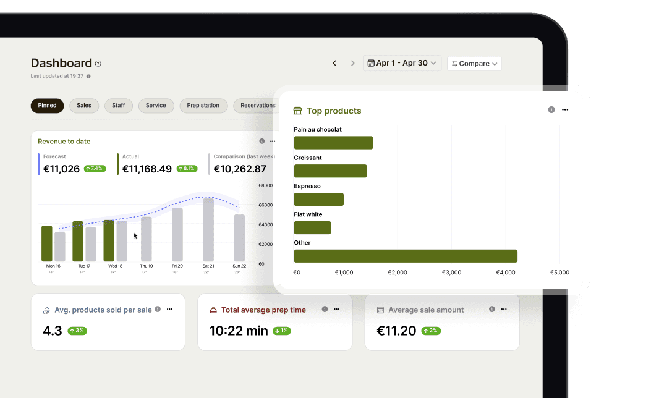
Task: Click info icon on Top products card
Action: [551, 109]
